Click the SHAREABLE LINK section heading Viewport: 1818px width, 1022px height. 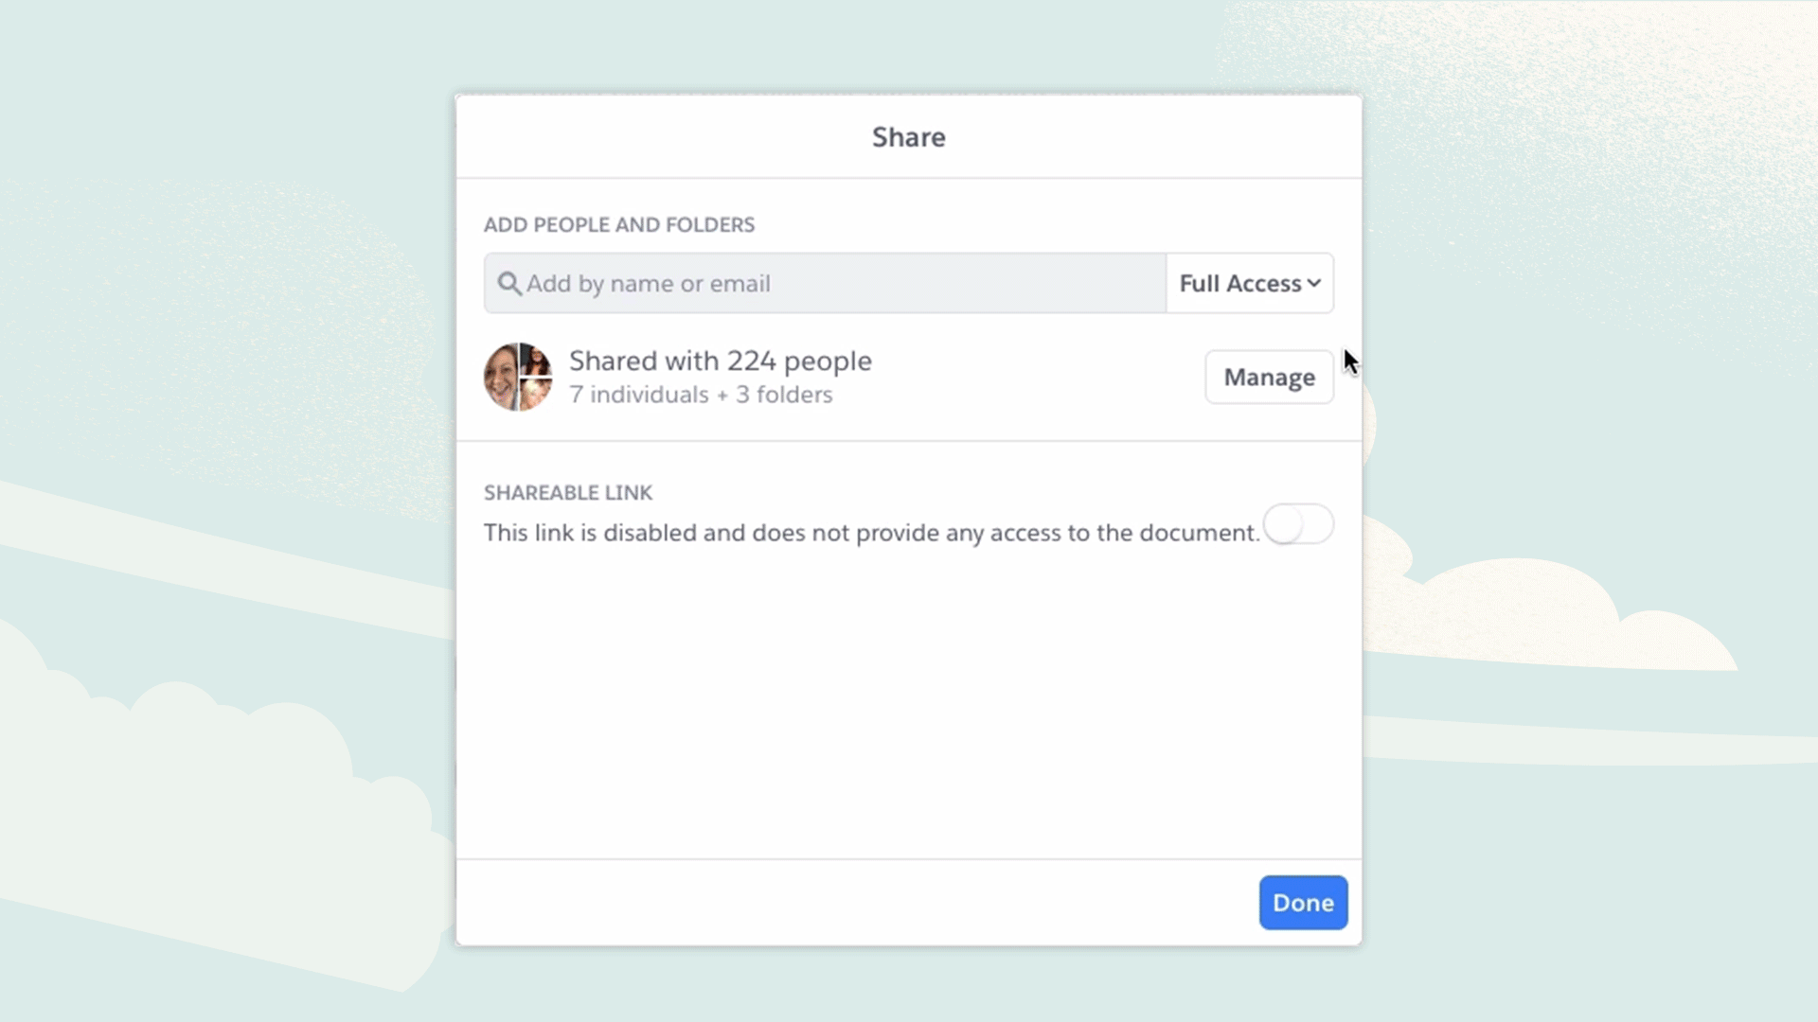point(568,493)
